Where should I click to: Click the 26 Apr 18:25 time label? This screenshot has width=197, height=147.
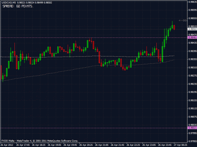(x=38, y=145)
